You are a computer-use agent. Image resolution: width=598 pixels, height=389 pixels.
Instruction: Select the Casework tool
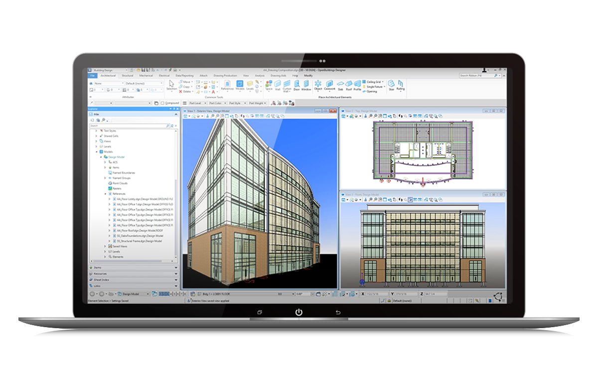(330, 85)
